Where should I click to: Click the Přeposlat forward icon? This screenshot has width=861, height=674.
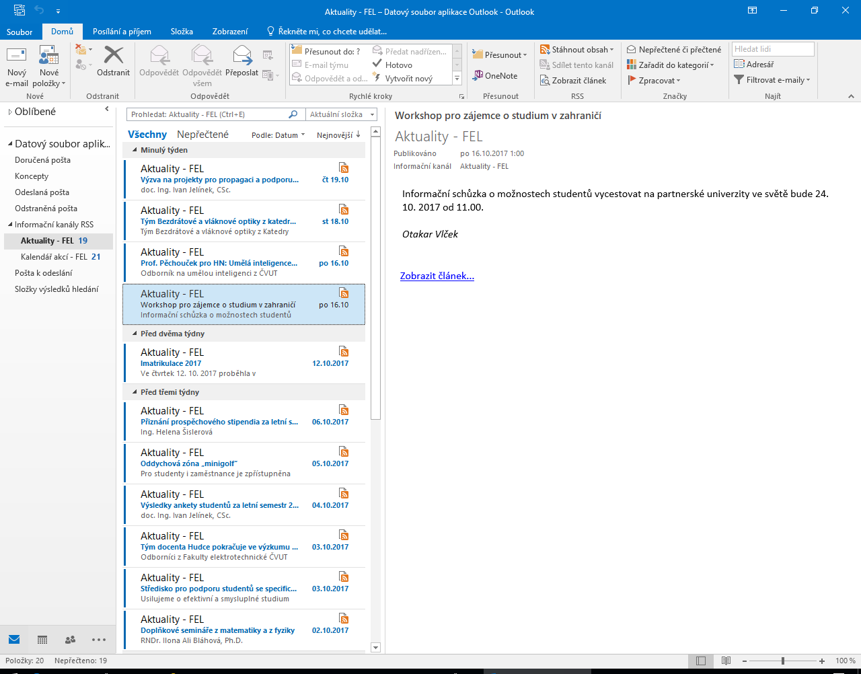[241, 57]
